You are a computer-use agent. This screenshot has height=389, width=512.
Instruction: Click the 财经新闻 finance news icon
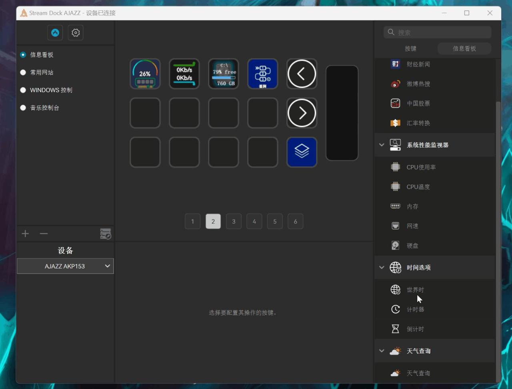pyautogui.click(x=395, y=64)
